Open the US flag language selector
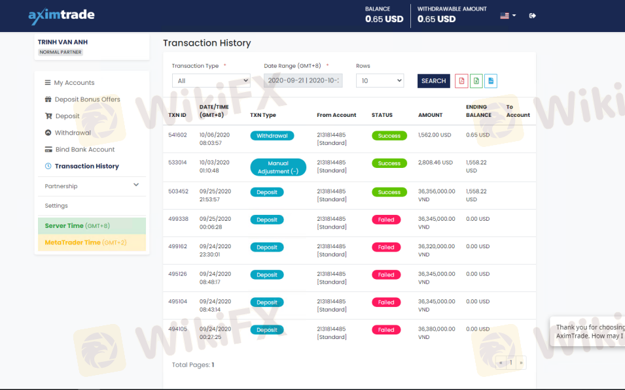 pos(508,16)
